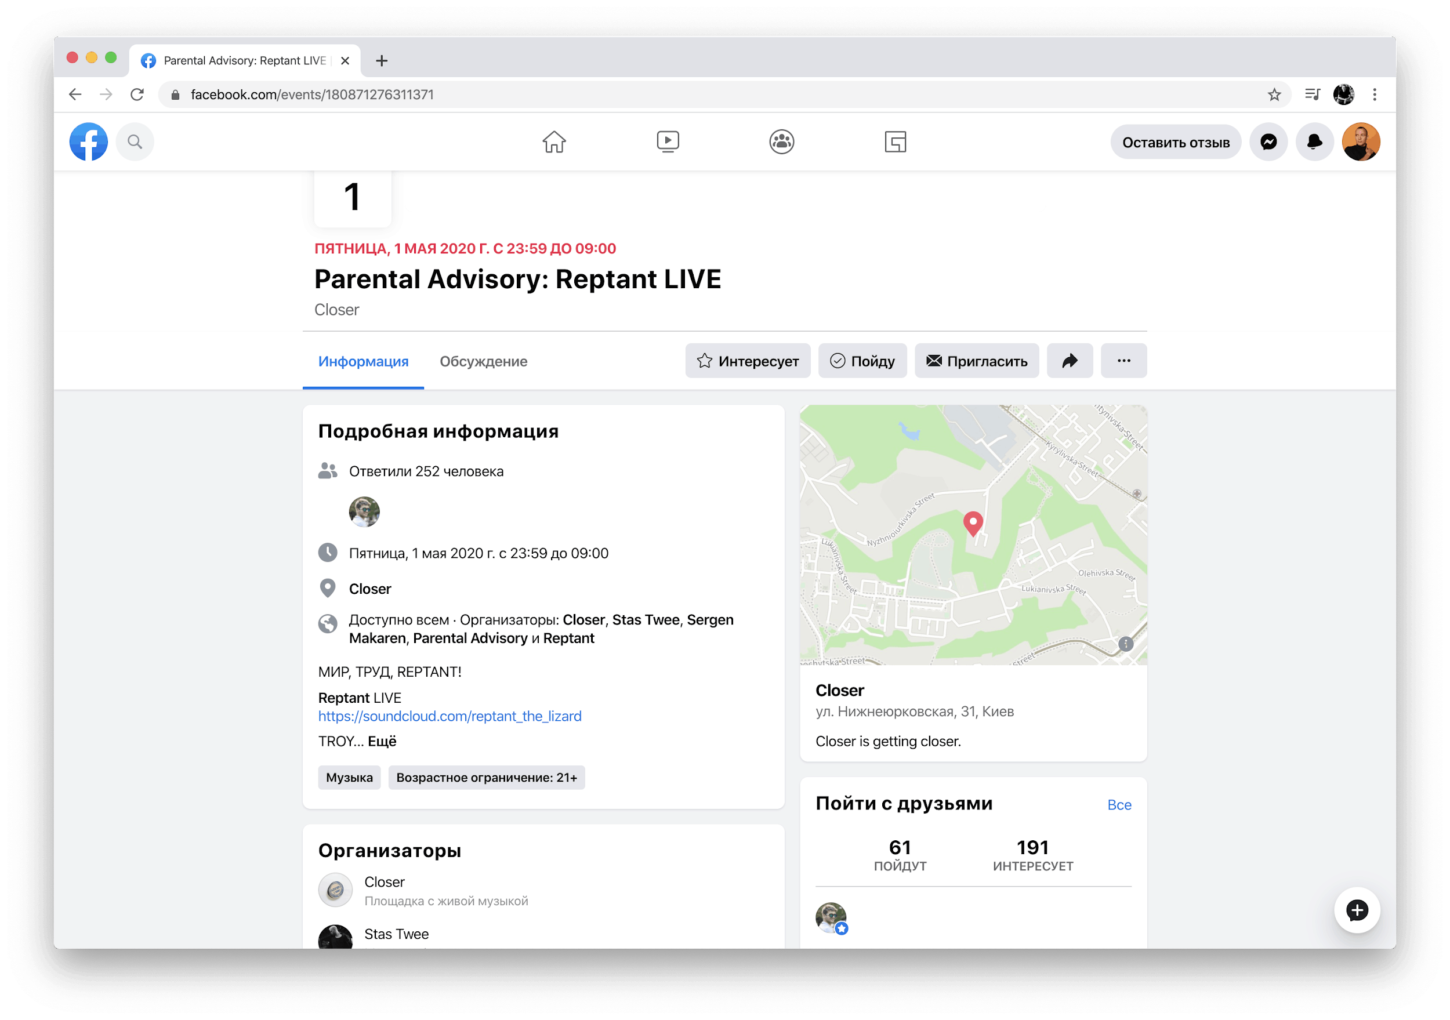Open the event more options ellipsis
The image size is (1450, 1020).
1123,361
